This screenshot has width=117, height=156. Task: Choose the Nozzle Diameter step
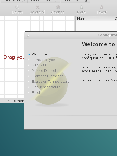pyautogui.click(x=46, y=71)
